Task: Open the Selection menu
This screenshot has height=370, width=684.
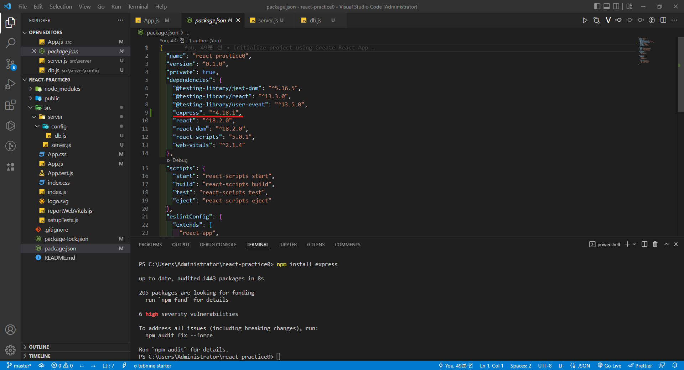Action: [61, 6]
